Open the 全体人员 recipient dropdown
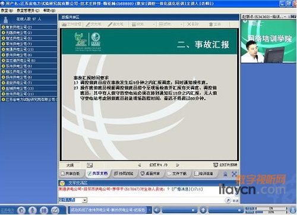Viewport: 297px width, 215px height. coord(85,200)
